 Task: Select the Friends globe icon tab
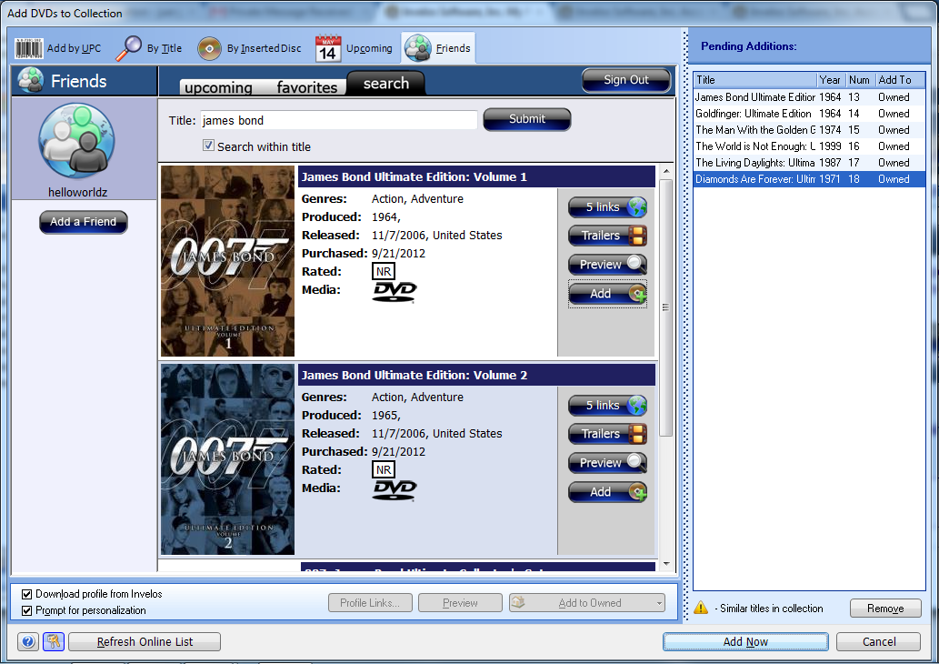(417, 48)
